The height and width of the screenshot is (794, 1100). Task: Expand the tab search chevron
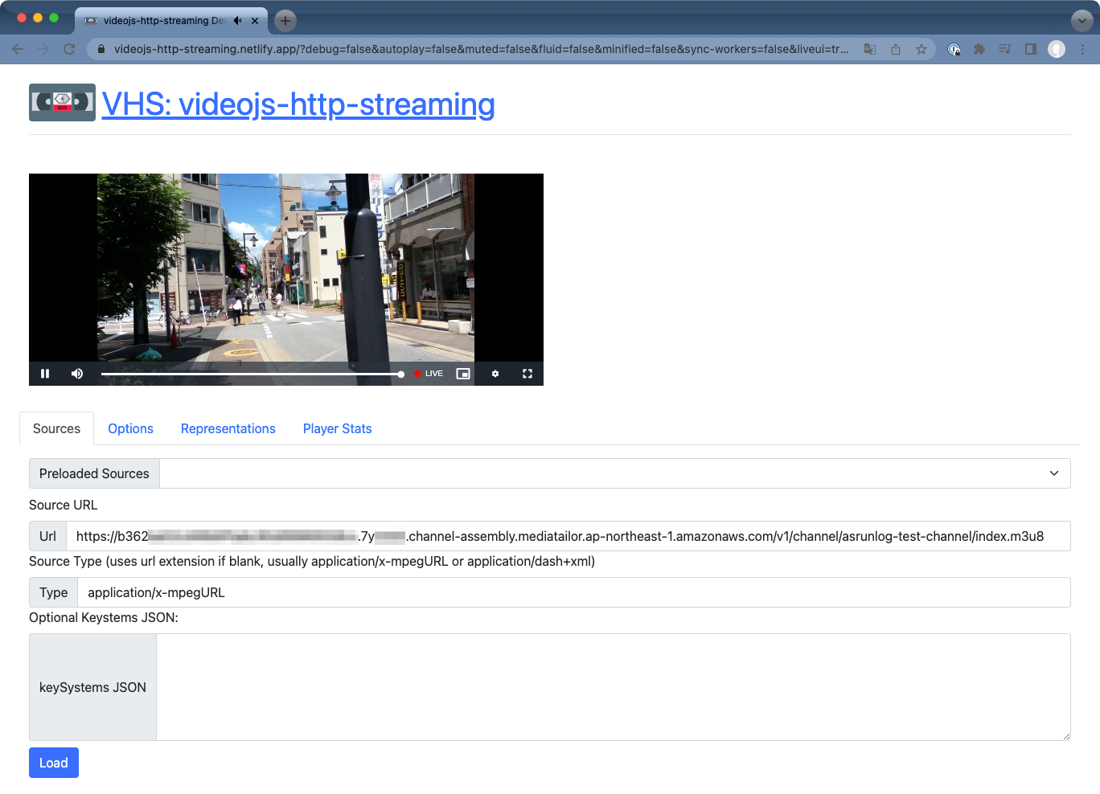coord(1082,21)
